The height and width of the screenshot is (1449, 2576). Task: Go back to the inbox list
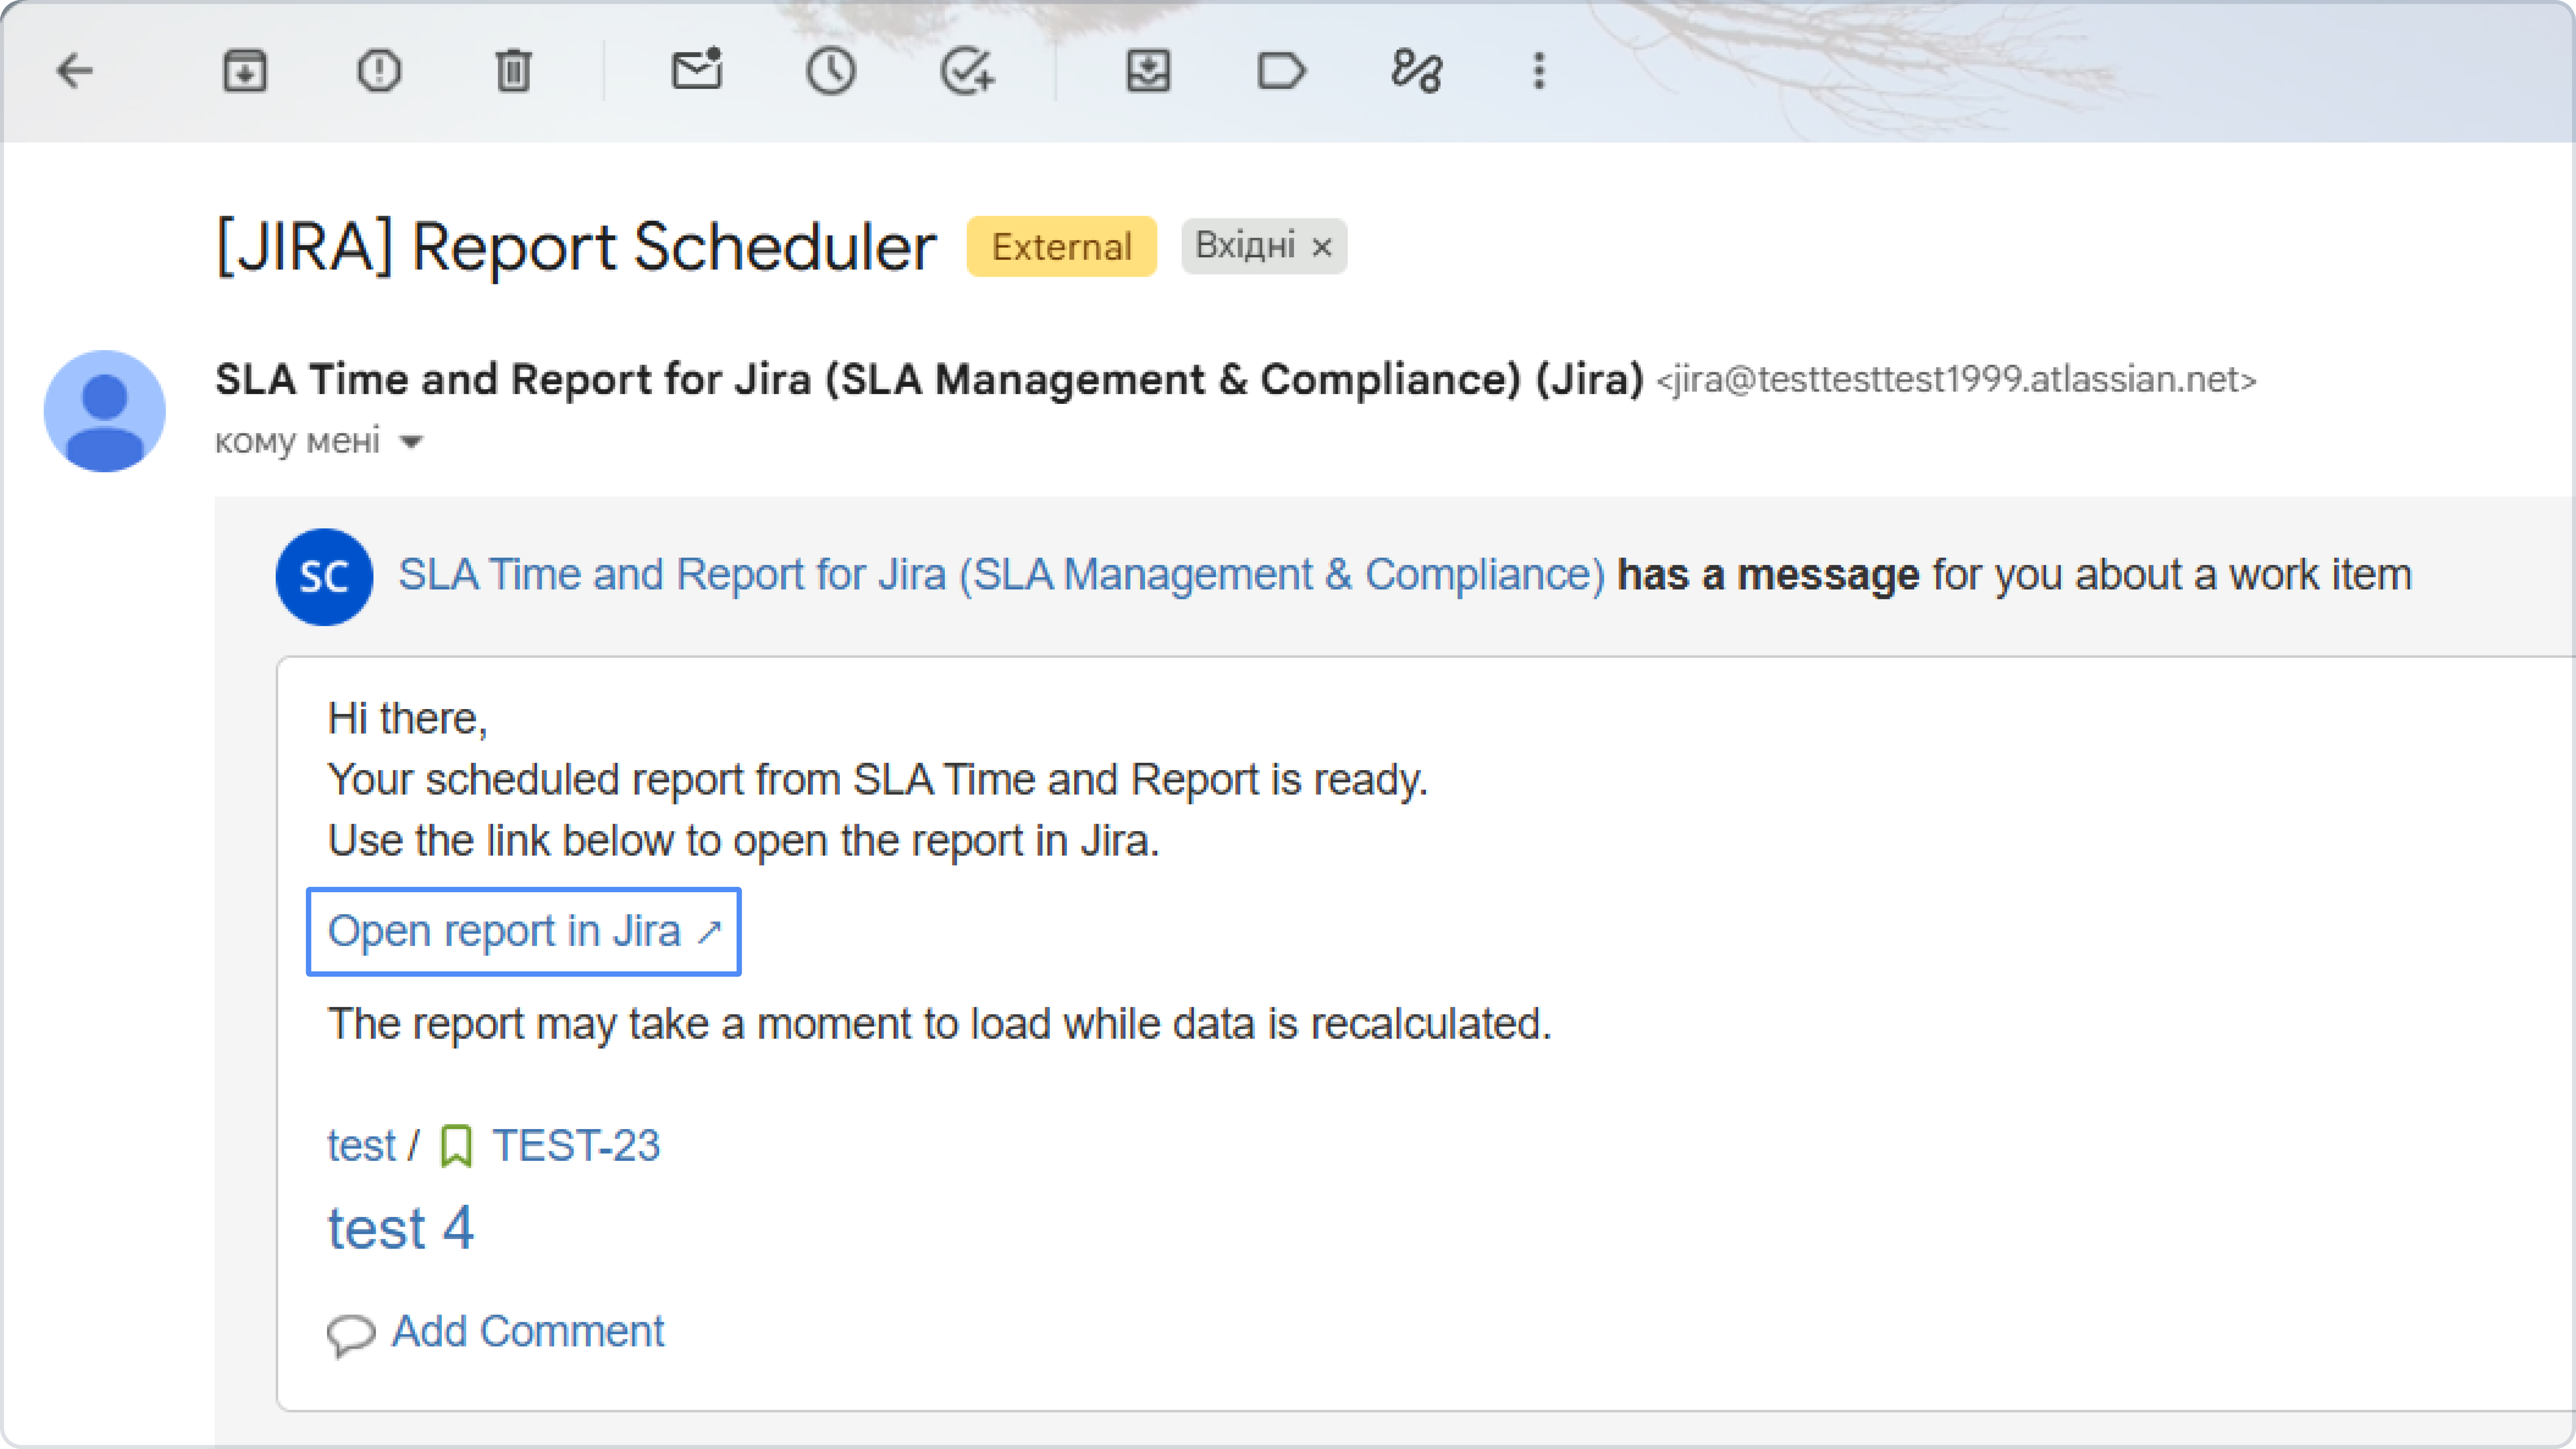click(x=75, y=71)
